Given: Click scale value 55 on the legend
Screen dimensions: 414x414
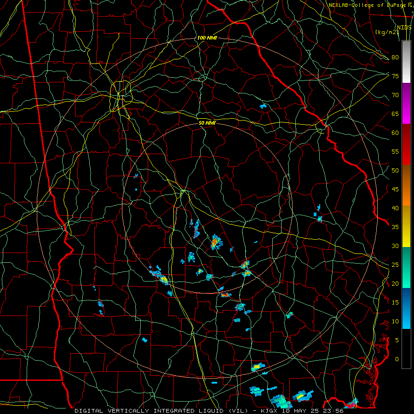Looking at the screenshot, I should point(395,151).
